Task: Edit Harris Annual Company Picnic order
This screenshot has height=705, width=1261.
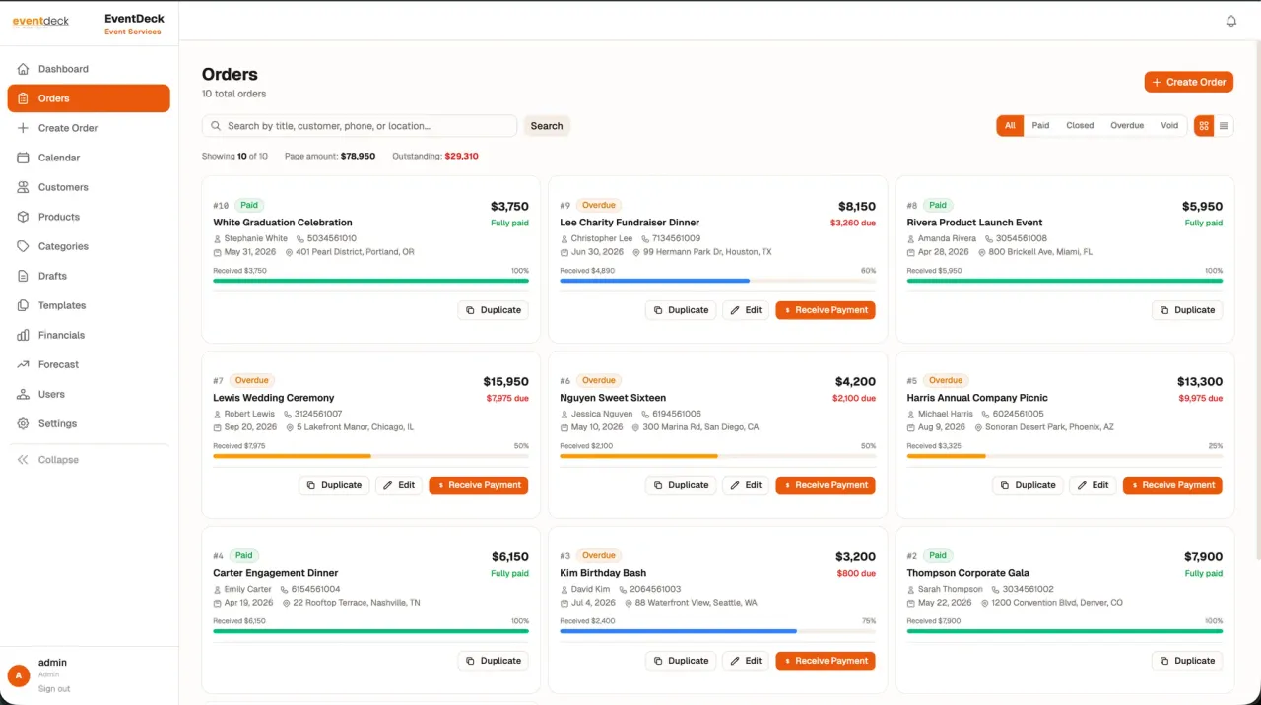Action: (1093, 485)
